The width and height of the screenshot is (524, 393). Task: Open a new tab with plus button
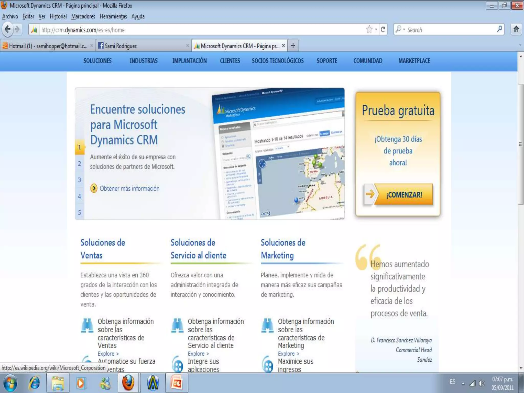click(293, 46)
